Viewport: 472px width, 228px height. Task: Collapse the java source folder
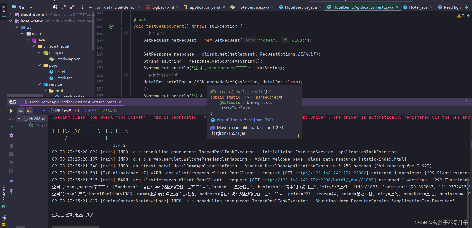coord(28,40)
